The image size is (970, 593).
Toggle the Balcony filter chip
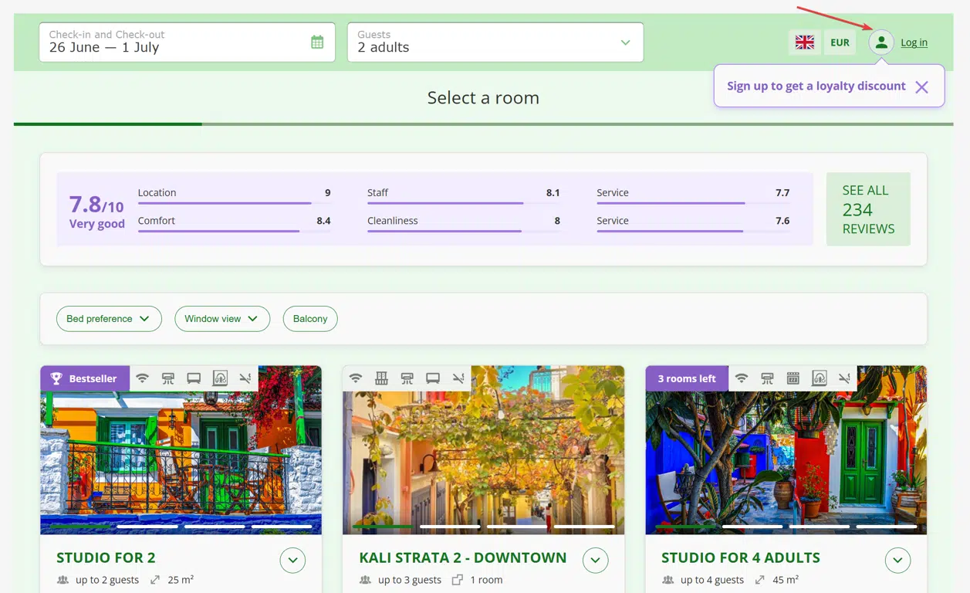[x=310, y=319]
